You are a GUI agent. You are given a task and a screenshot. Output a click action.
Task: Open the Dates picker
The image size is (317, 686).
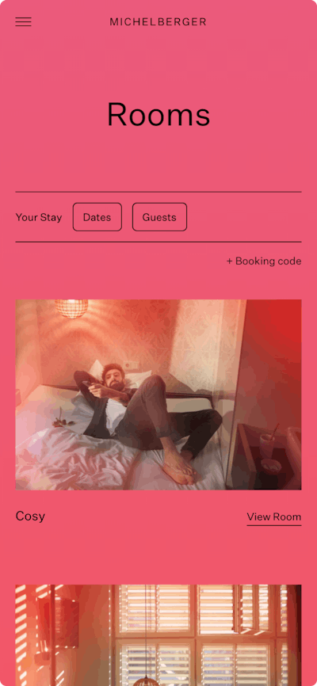coord(97,217)
